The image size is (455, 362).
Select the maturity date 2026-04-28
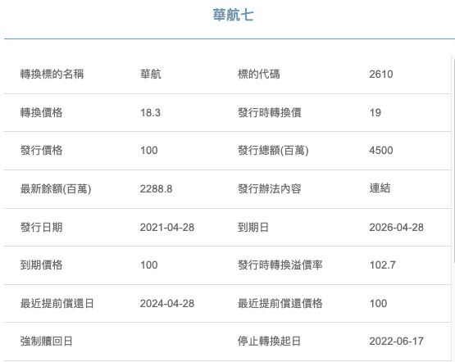pyautogui.click(x=397, y=227)
